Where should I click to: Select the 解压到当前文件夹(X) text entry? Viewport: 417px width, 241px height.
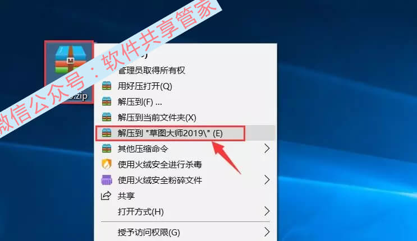pyautogui.click(x=157, y=118)
